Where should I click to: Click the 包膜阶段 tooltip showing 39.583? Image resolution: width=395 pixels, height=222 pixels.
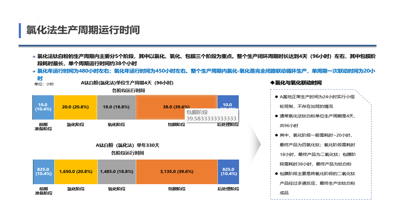click(x=211, y=116)
